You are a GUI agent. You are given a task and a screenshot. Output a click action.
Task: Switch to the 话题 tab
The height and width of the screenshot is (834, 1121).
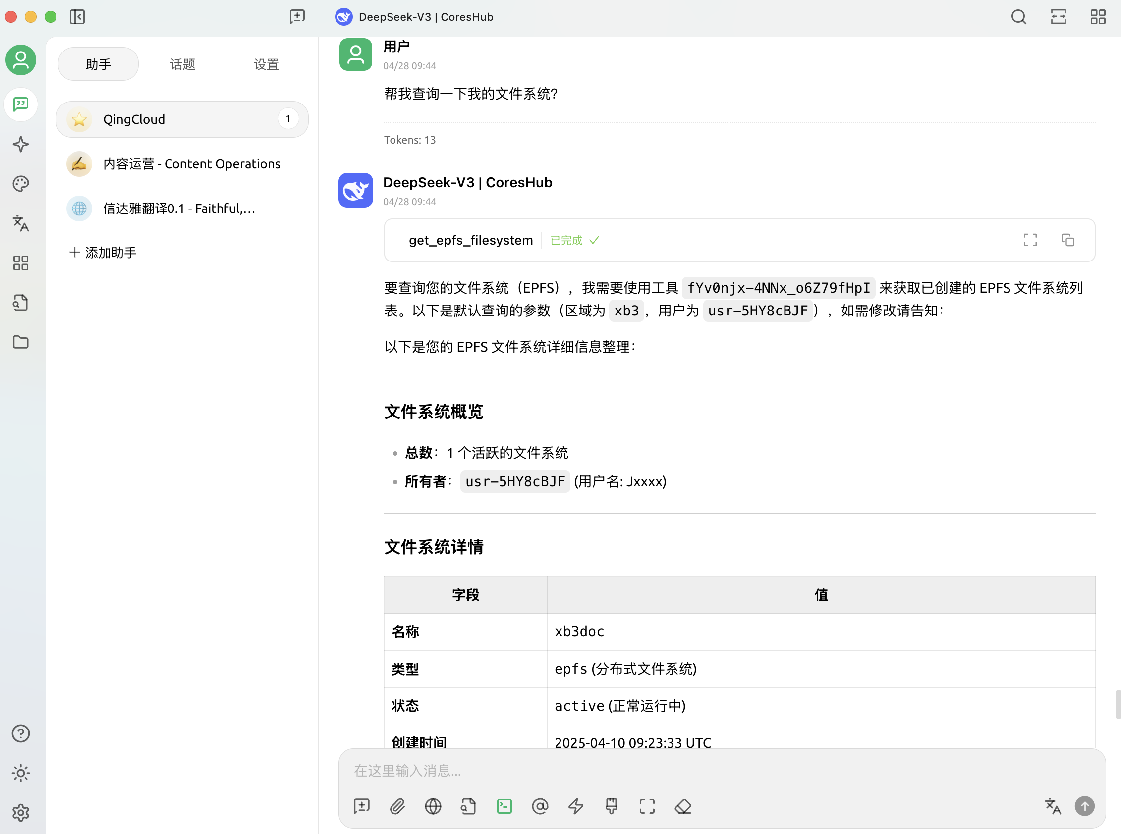coord(182,64)
